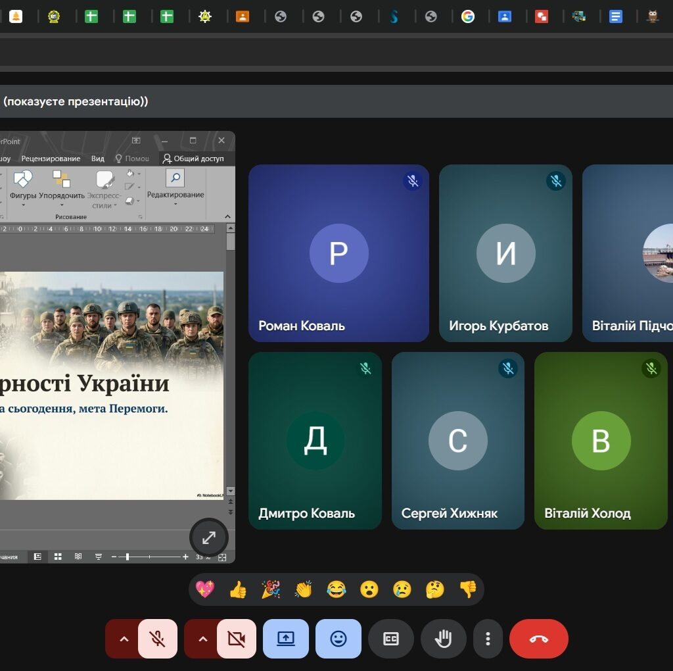Raise hand in the meeting
This screenshot has height=671, width=673.
[444, 639]
